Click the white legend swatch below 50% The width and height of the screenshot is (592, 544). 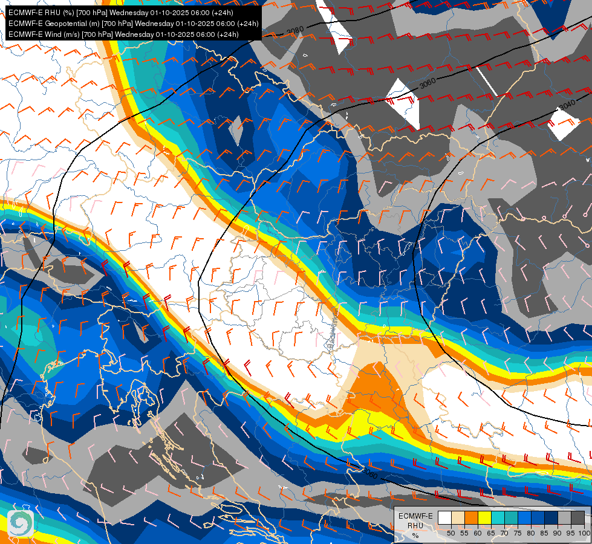(444, 517)
